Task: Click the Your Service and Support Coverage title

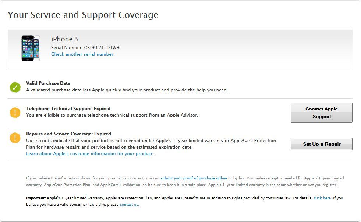Action: tap(83, 15)
